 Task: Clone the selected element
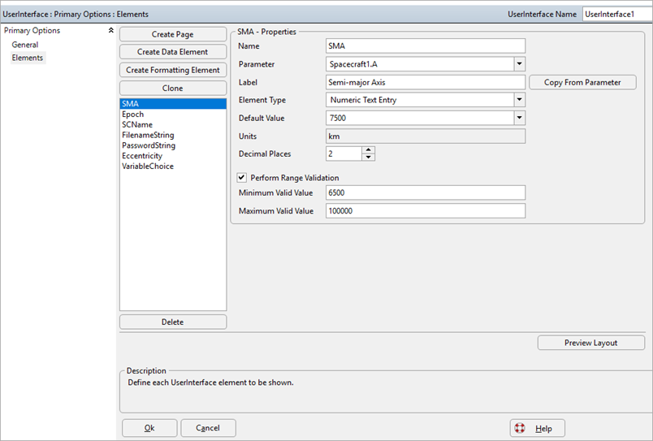coord(173,89)
